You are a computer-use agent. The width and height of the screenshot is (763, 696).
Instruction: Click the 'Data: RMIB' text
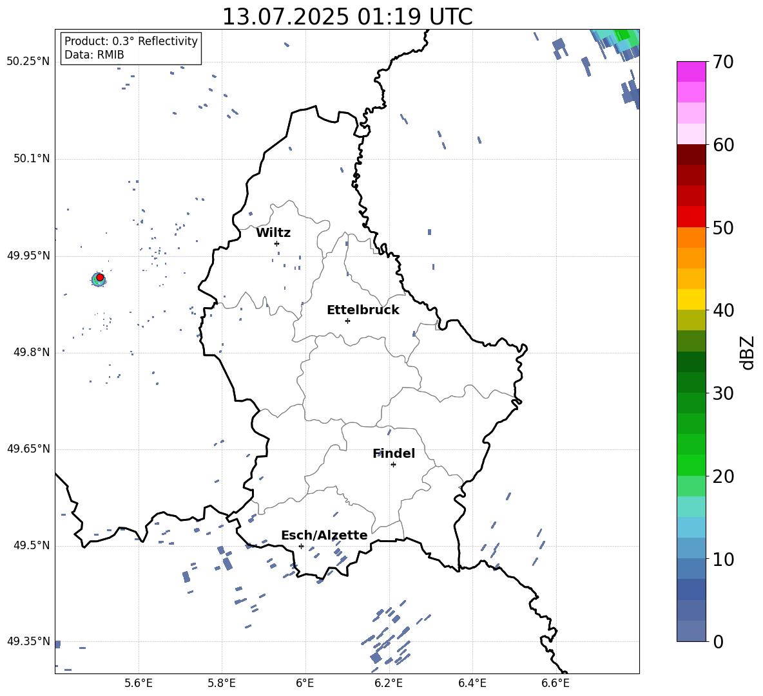pos(94,55)
